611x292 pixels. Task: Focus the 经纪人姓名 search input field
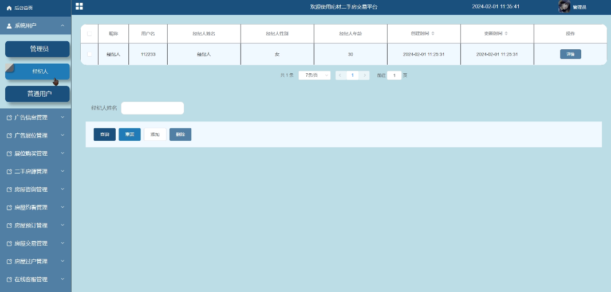152,108
